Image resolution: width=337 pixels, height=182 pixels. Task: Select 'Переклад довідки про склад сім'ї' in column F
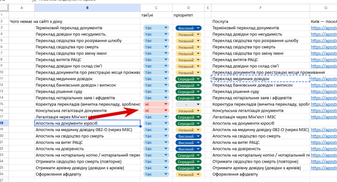[261, 66]
